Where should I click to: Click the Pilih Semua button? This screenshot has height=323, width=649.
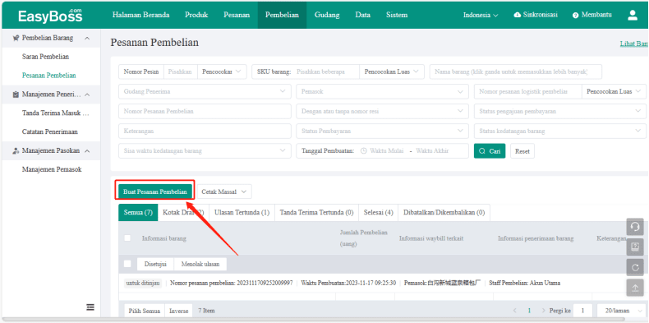144,311
